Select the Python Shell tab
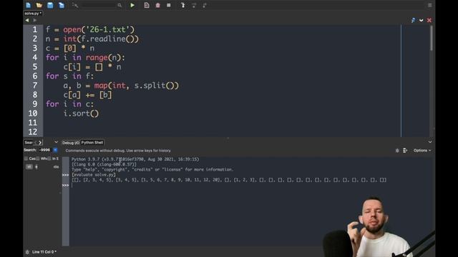The width and height of the screenshot is (458, 257). 92,143
